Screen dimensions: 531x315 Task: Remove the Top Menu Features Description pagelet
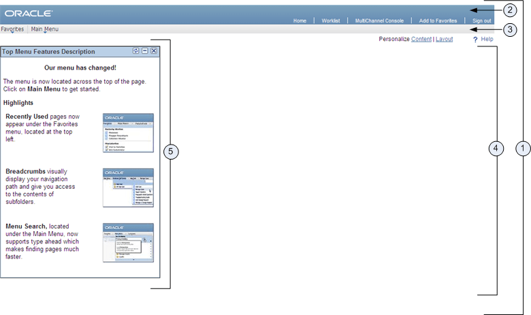click(x=154, y=51)
